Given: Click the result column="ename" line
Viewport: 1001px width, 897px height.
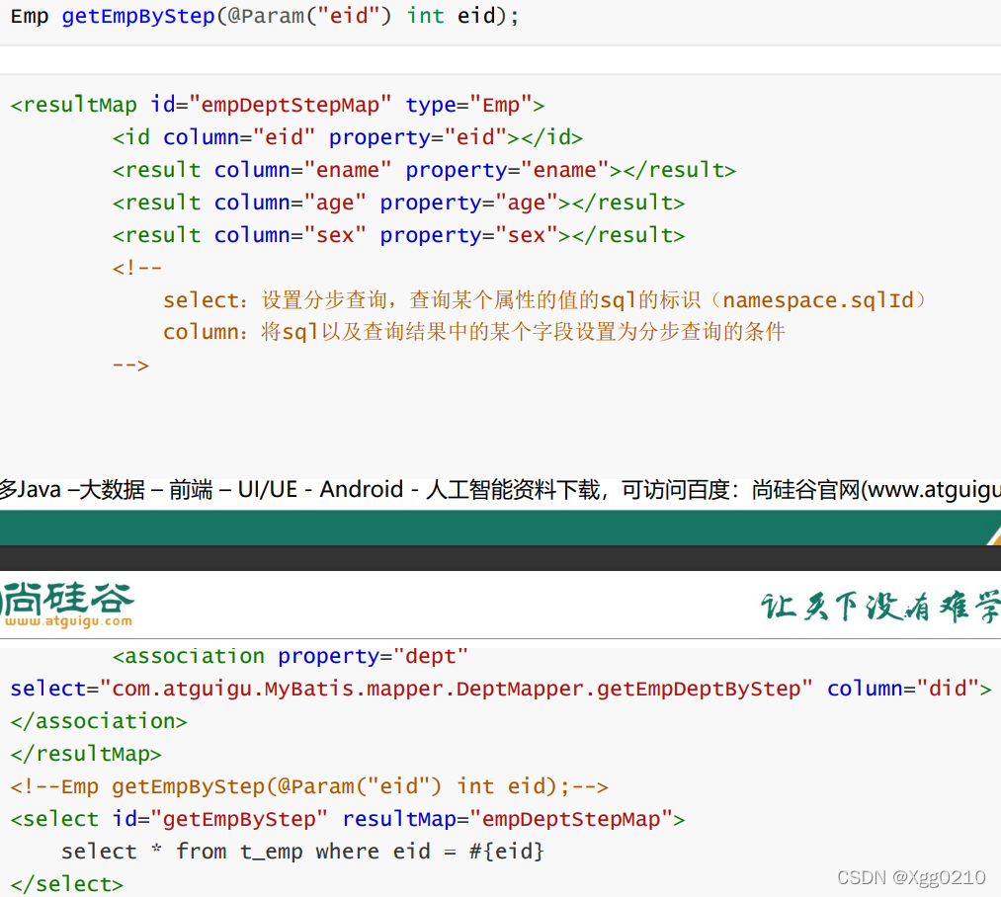Looking at the screenshot, I should pos(424,170).
